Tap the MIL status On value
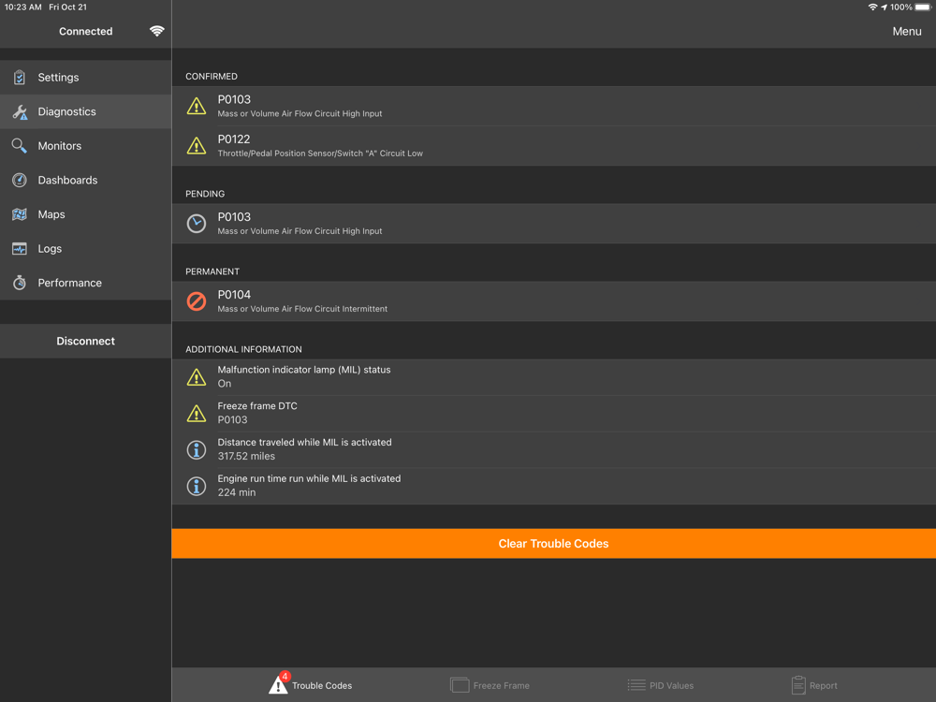The height and width of the screenshot is (702, 936). 225,384
